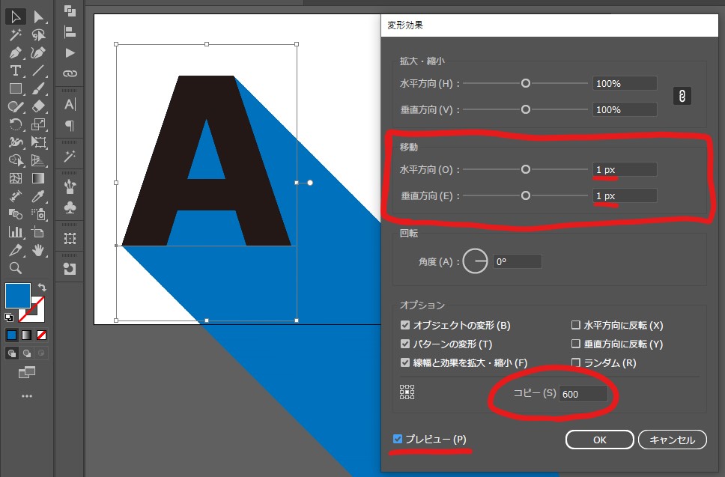Open the Symbols panel club icon
The height and width of the screenshot is (477, 725).
(x=70, y=207)
